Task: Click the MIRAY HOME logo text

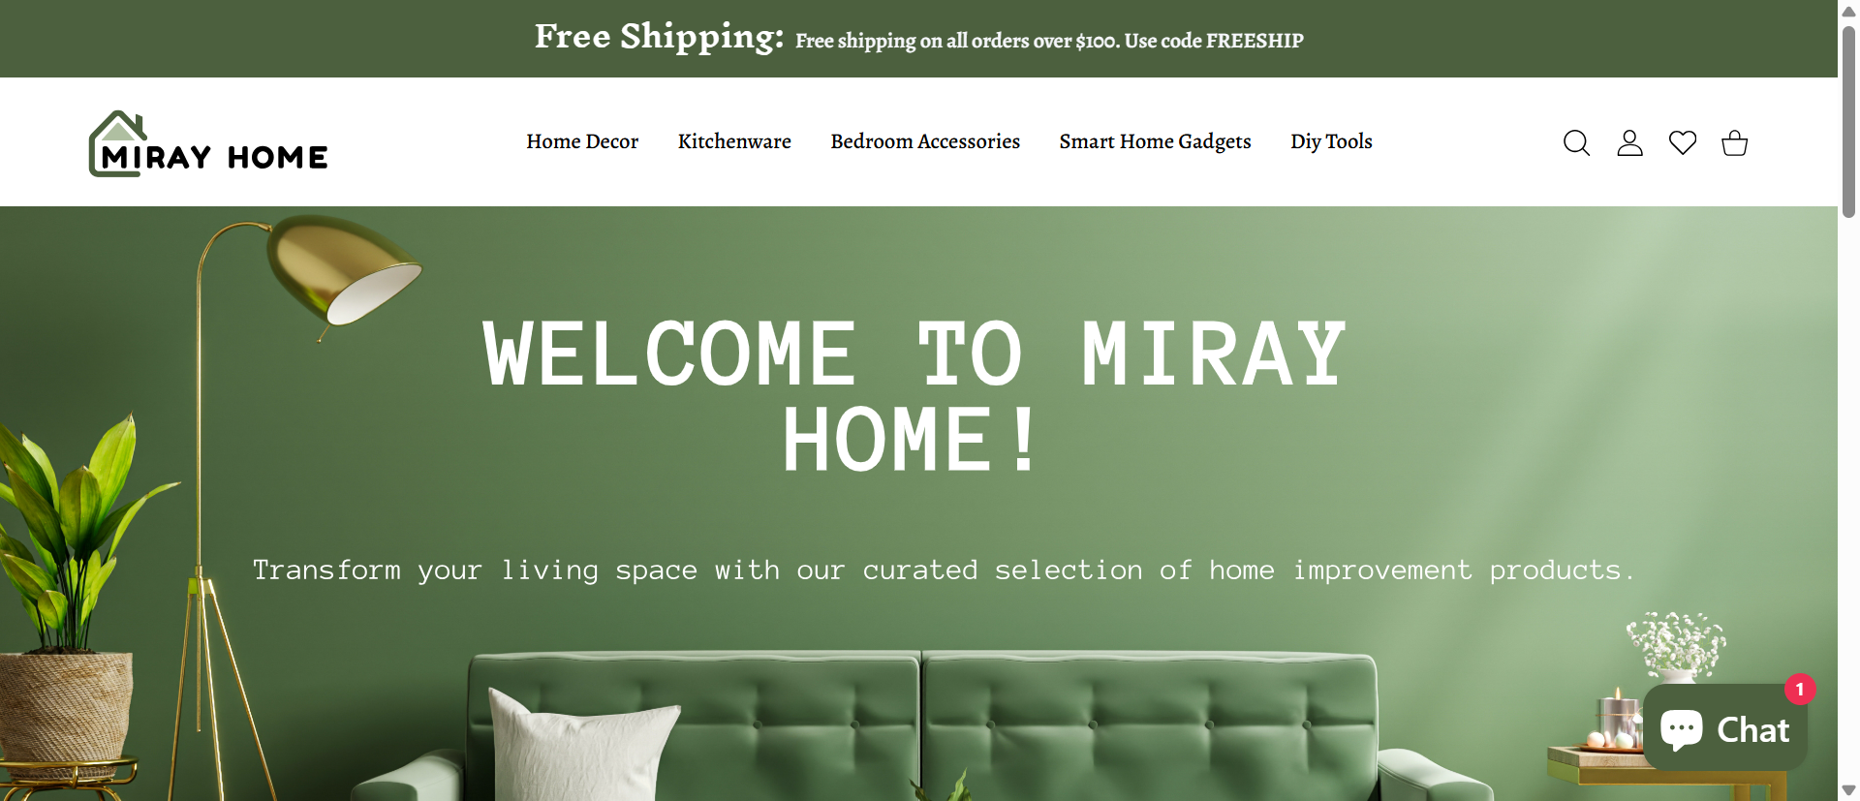Action: 214,157
